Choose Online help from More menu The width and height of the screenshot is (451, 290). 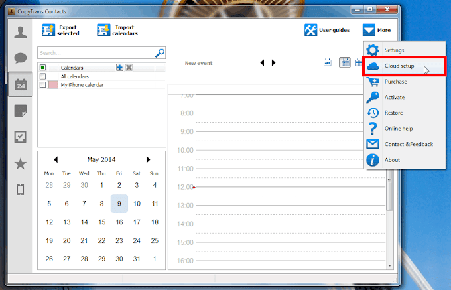tap(405, 129)
